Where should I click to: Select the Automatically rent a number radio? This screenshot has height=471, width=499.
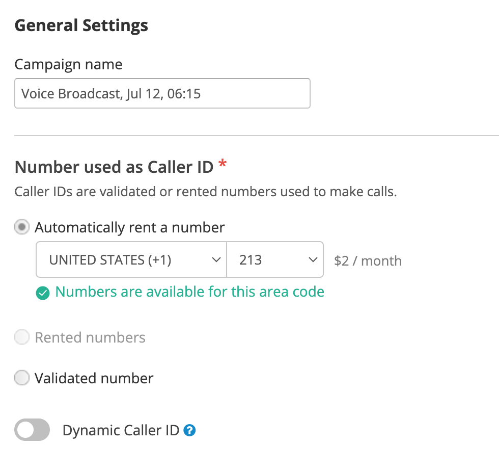22,227
